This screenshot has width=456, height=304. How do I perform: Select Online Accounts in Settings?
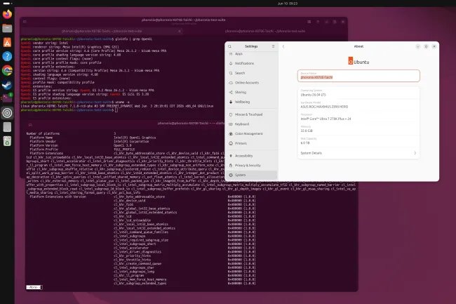pyautogui.click(x=252, y=83)
